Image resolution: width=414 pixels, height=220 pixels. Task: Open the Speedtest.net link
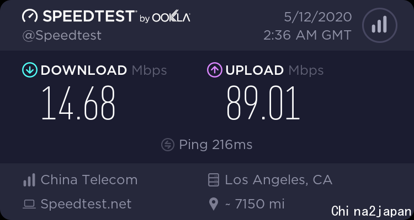tap(86, 204)
